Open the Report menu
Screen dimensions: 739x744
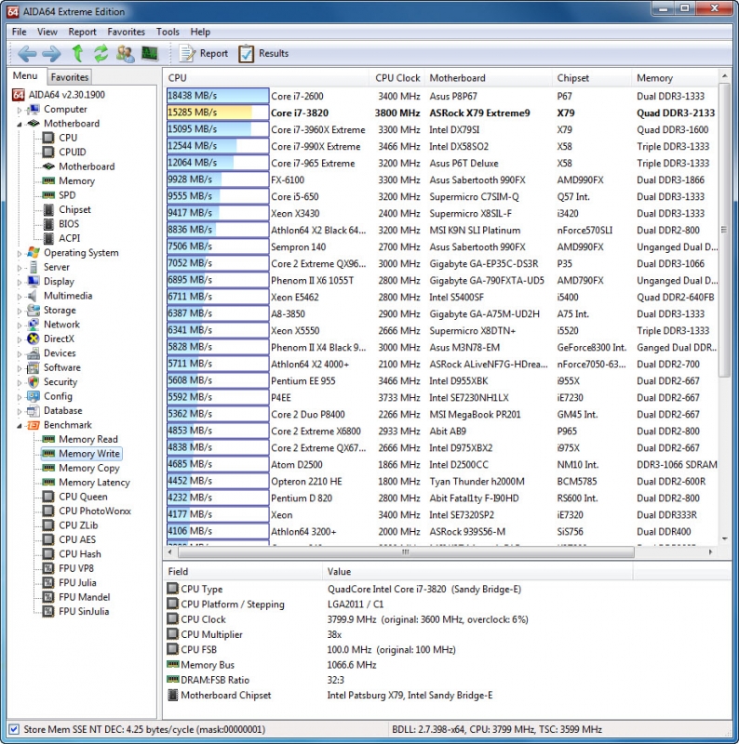click(82, 32)
